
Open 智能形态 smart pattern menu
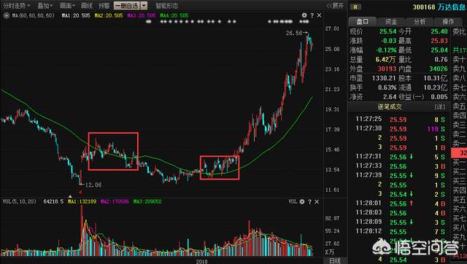[167, 6]
